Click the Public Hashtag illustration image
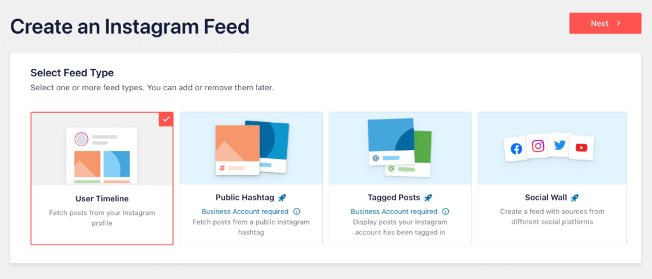The image size is (652, 279). pyautogui.click(x=252, y=147)
